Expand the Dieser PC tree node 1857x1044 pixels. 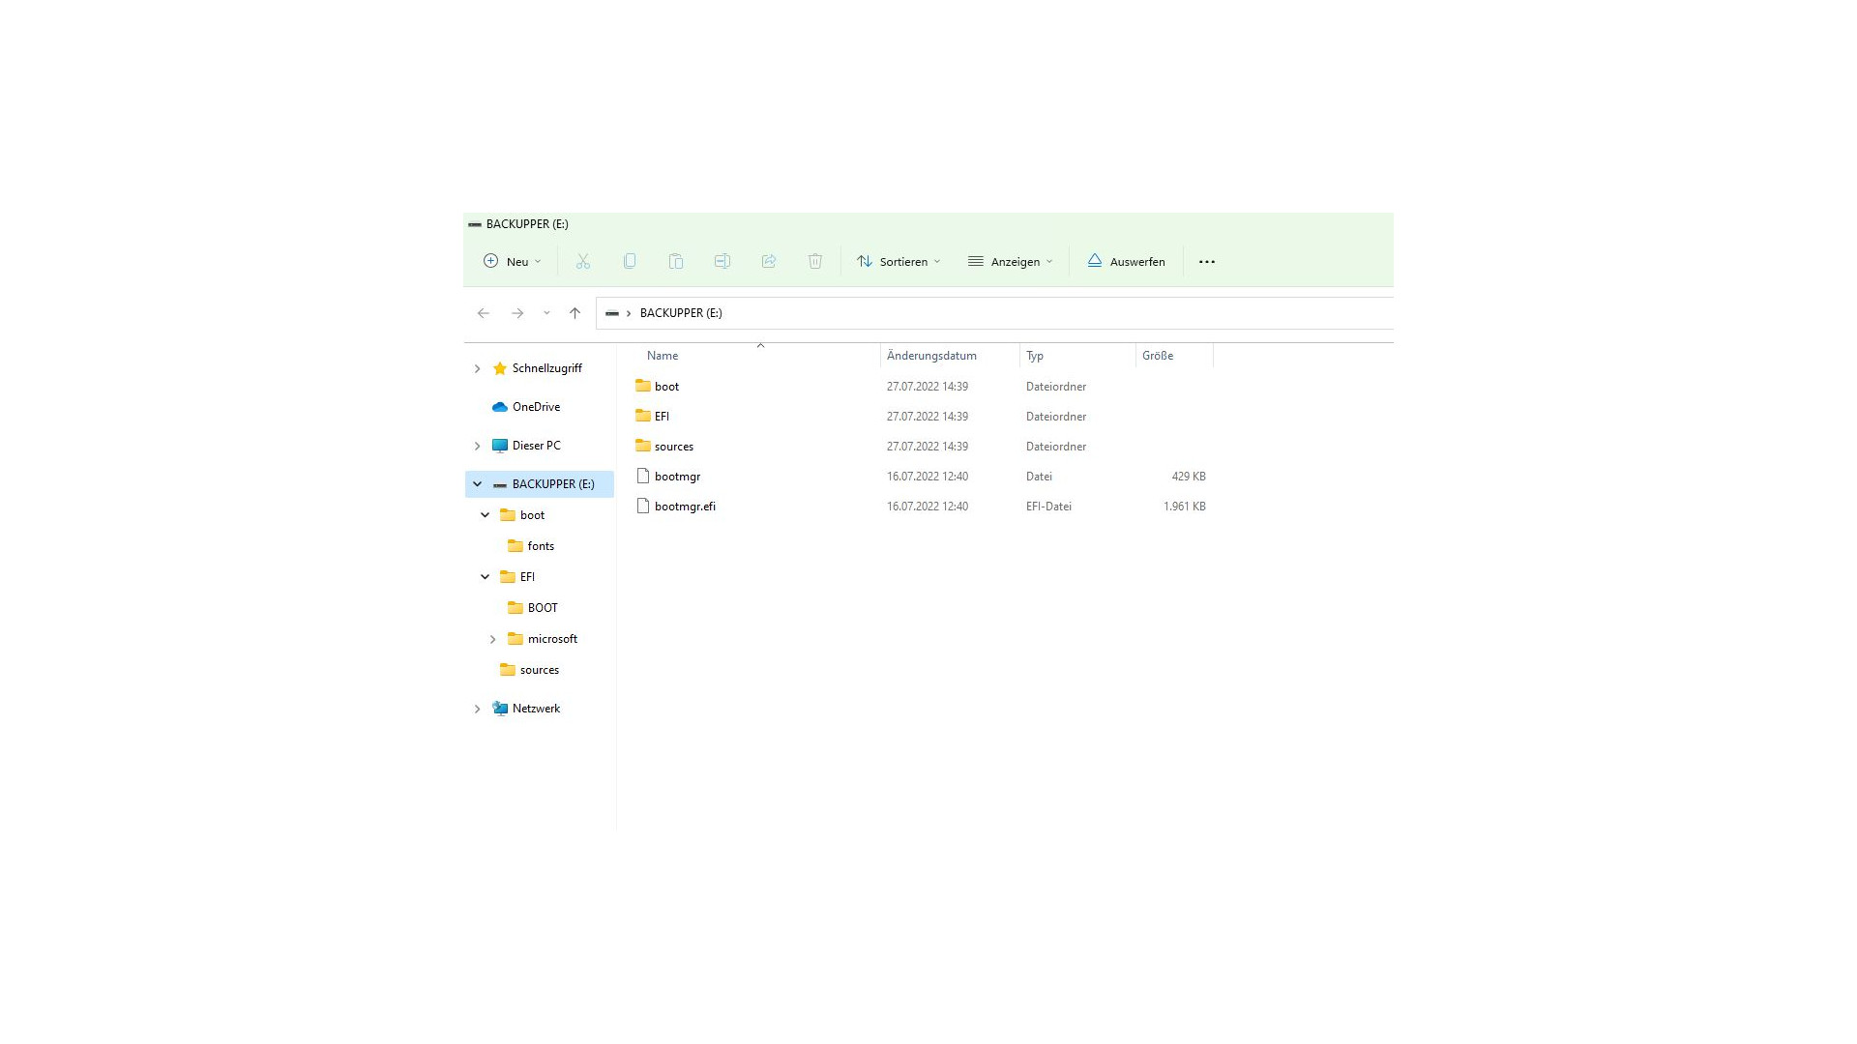click(477, 446)
